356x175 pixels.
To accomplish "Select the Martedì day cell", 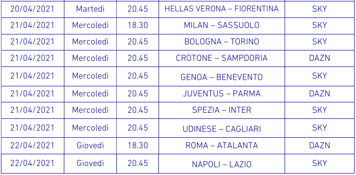I will pyautogui.click(x=90, y=9).
